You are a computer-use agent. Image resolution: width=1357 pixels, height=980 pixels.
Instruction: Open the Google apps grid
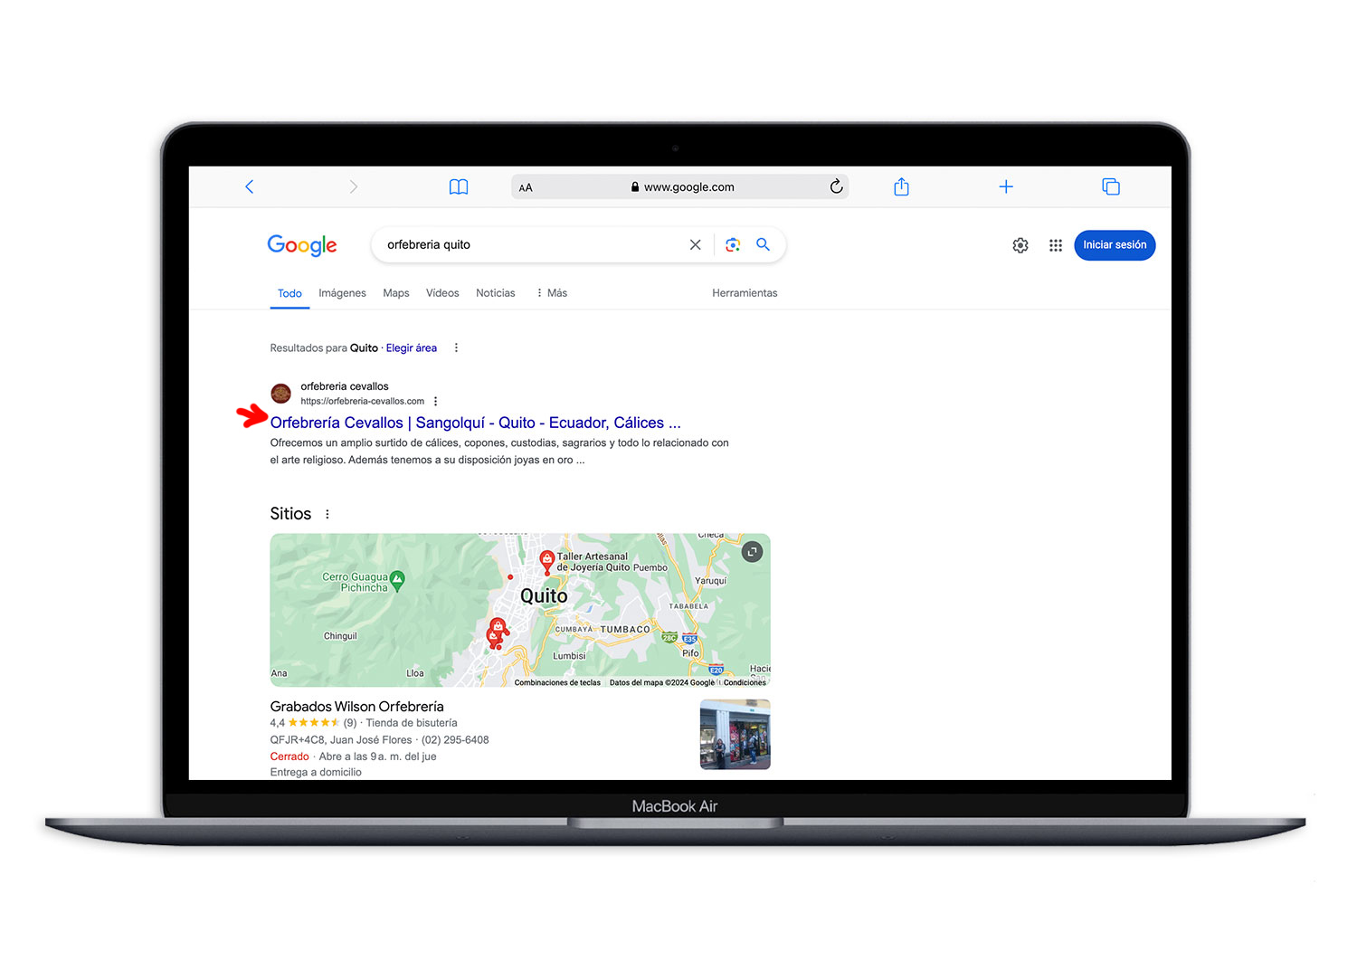1055,245
